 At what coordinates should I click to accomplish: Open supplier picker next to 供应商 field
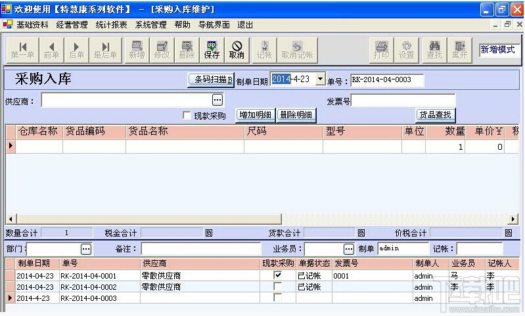click(x=217, y=100)
